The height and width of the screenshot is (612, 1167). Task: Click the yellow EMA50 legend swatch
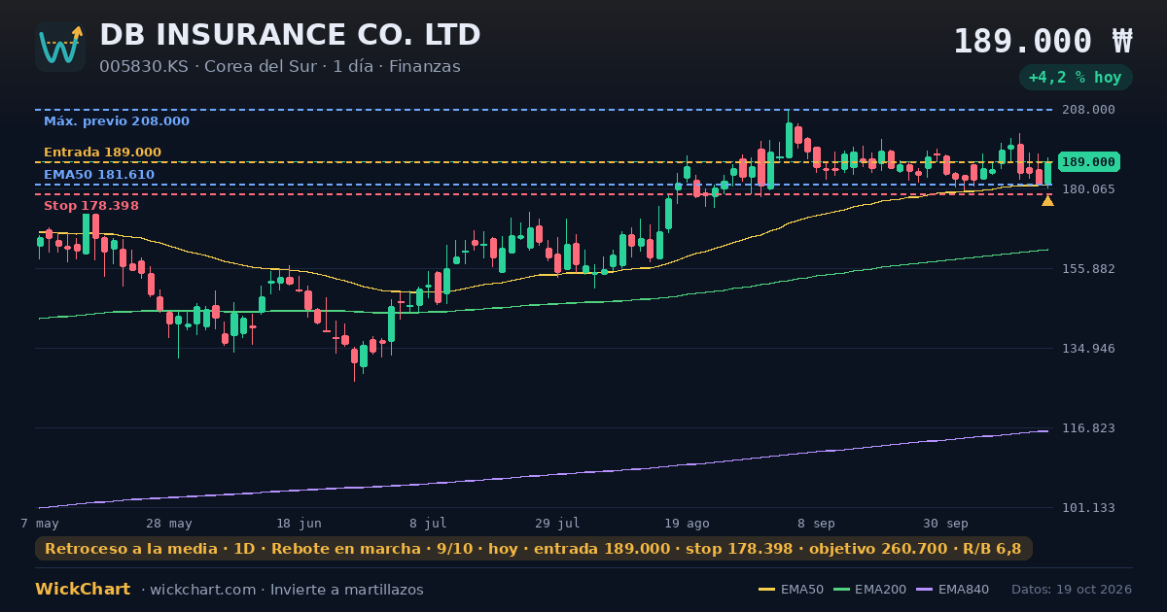click(x=766, y=590)
